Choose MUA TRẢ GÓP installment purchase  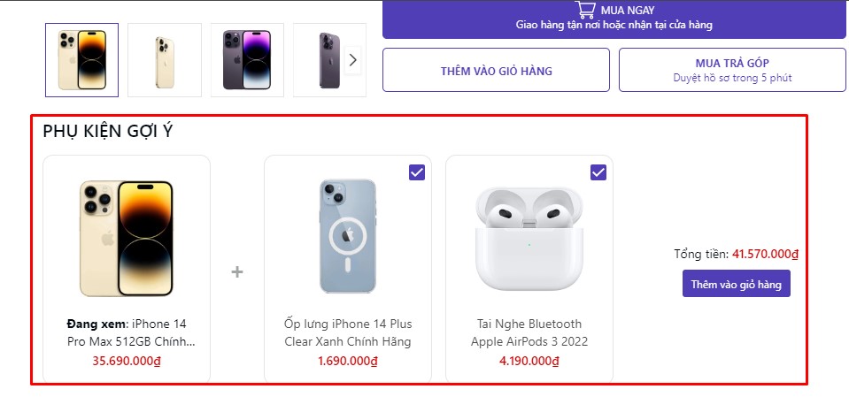point(731,70)
